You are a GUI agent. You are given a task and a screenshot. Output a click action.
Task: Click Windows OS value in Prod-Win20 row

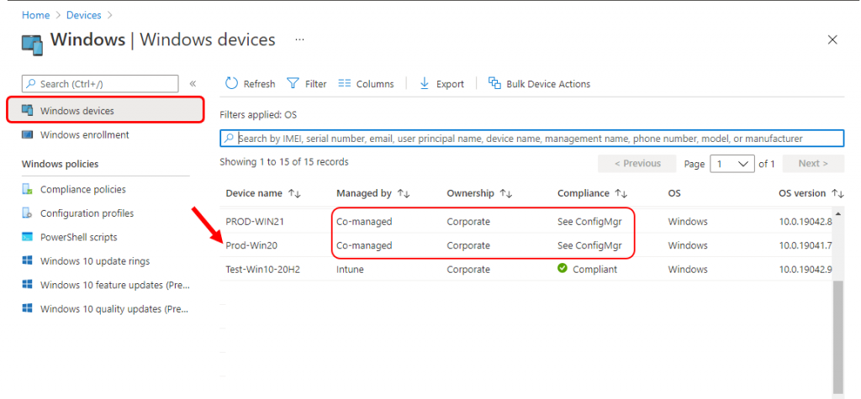click(x=688, y=246)
